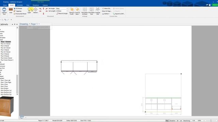Adjust the zoom slider in status bar
The width and height of the screenshot is (218, 122).
[x=211, y=121]
